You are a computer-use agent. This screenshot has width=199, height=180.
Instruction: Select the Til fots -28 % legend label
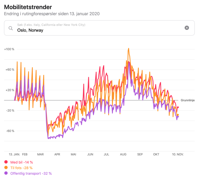tap(22, 168)
